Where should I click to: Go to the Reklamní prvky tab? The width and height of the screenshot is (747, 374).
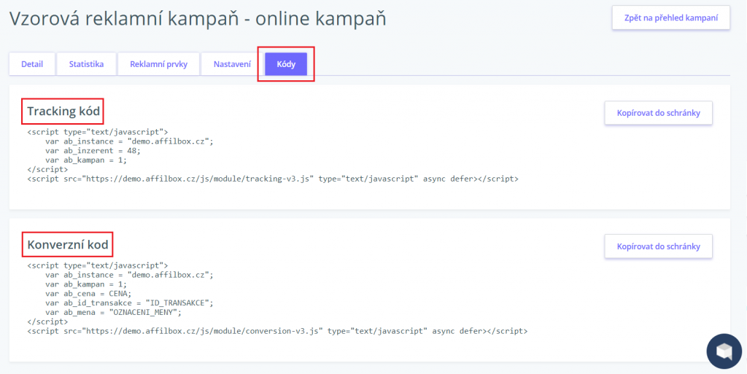click(x=158, y=64)
